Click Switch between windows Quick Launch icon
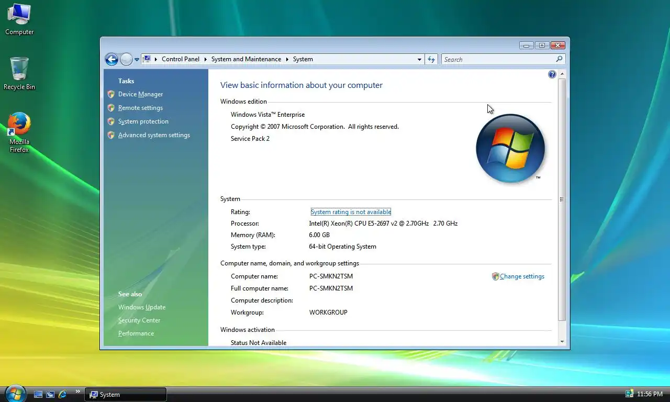The image size is (670, 402). tap(50, 394)
